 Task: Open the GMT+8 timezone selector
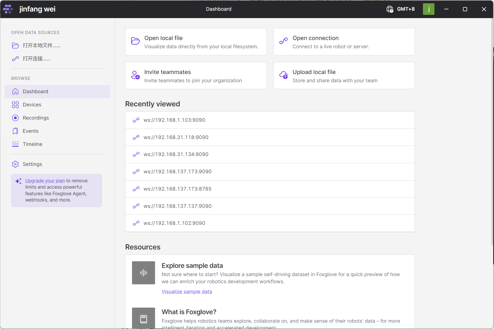[401, 9]
